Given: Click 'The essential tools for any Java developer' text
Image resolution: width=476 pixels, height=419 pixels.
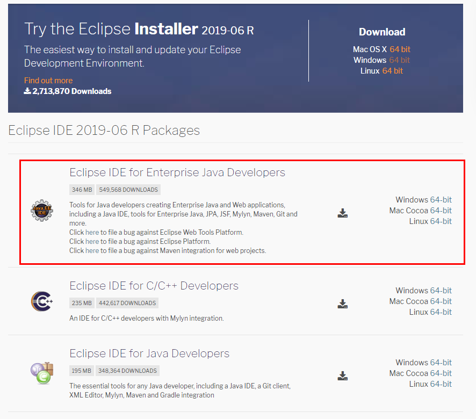Looking at the screenshot, I should (x=180, y=391).
